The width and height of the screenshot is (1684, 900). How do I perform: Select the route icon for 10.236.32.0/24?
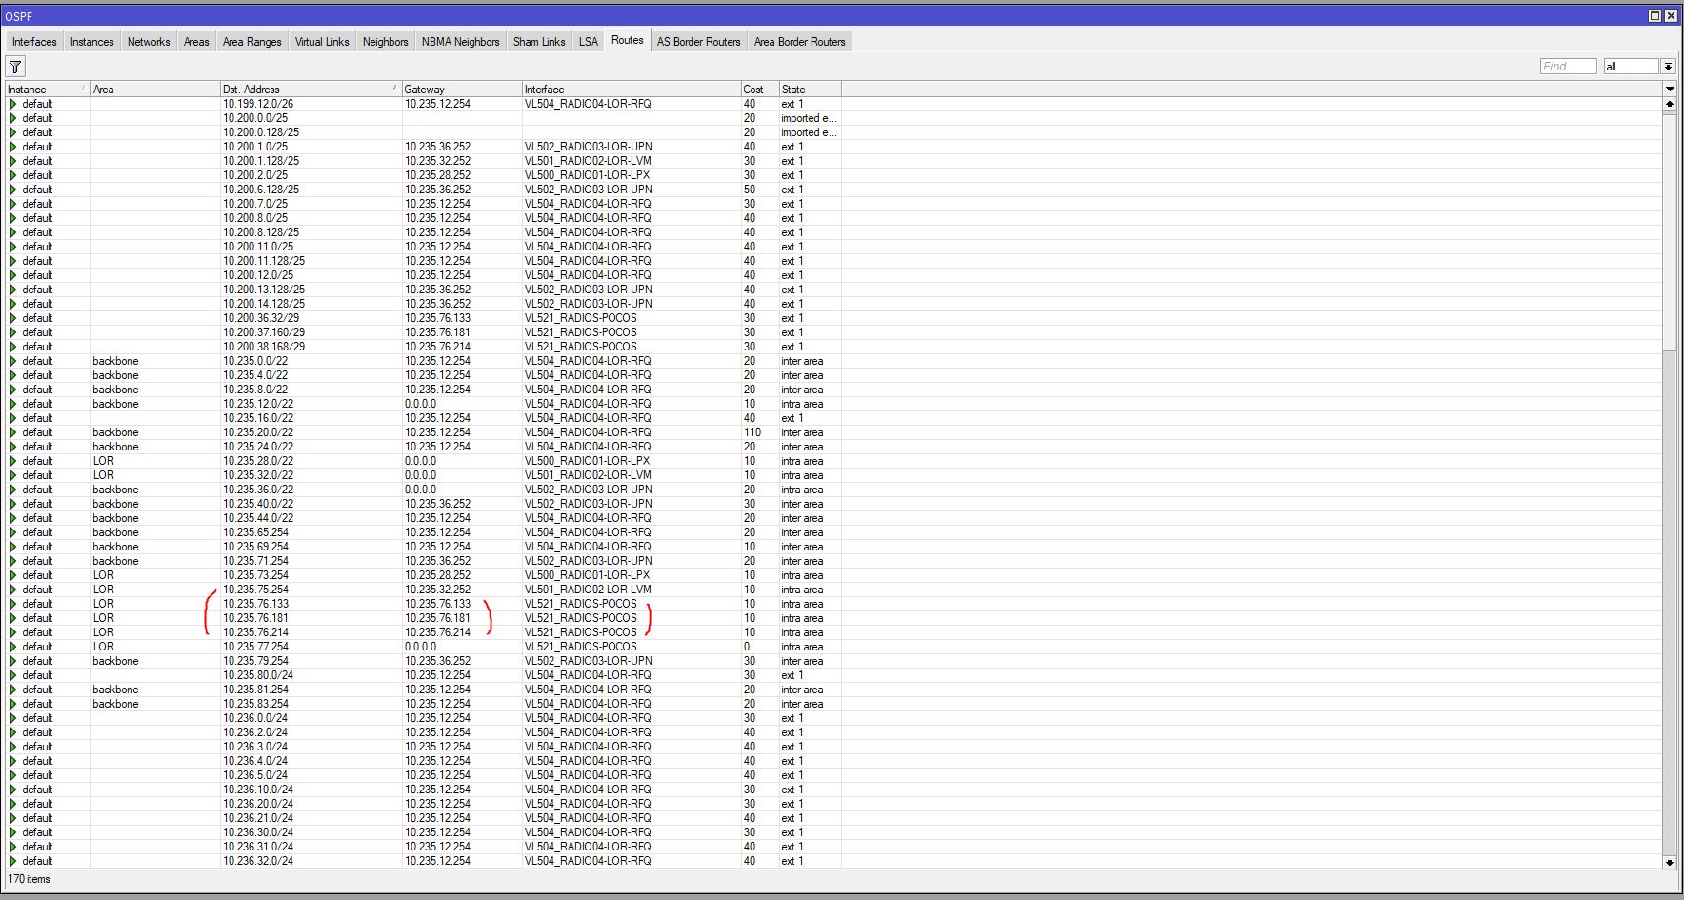click(13, 861)
